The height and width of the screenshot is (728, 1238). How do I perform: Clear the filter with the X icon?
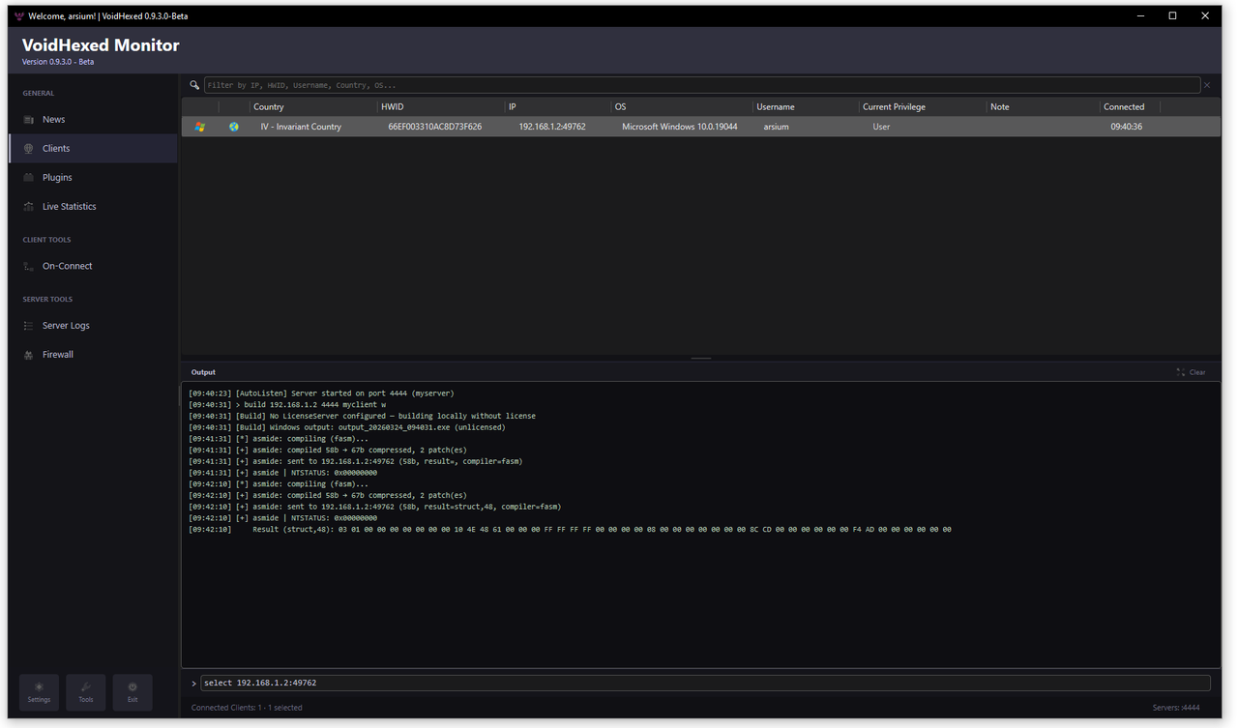click(x=1207, y=85)
